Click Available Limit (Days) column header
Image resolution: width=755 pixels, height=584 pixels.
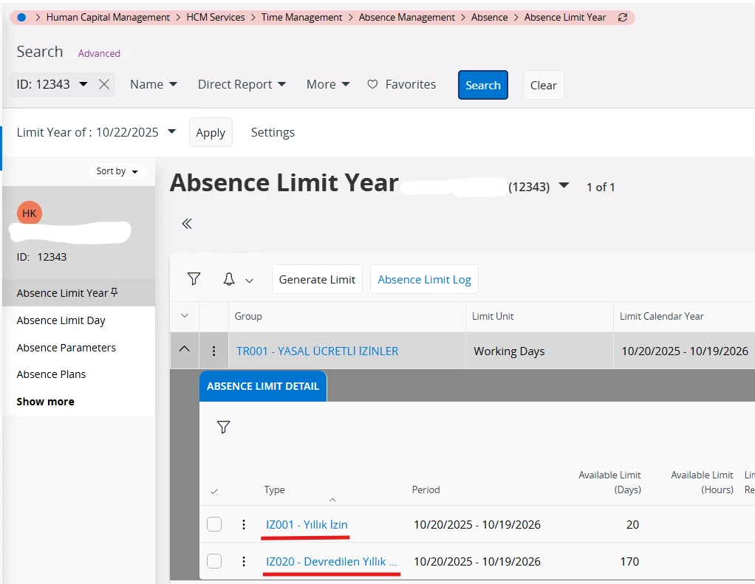[609, 482]
